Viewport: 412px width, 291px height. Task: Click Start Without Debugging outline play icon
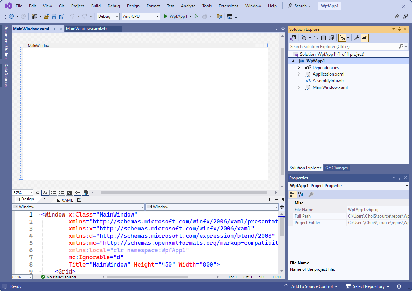(x=196, y=16)
